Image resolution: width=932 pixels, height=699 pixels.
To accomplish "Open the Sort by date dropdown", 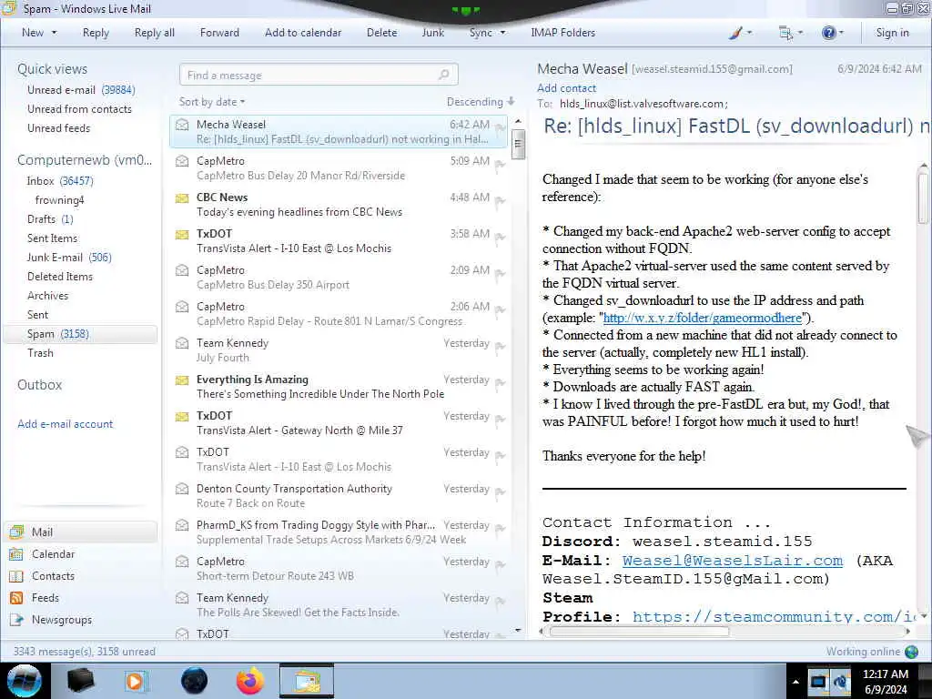I will tap(211, 102).
